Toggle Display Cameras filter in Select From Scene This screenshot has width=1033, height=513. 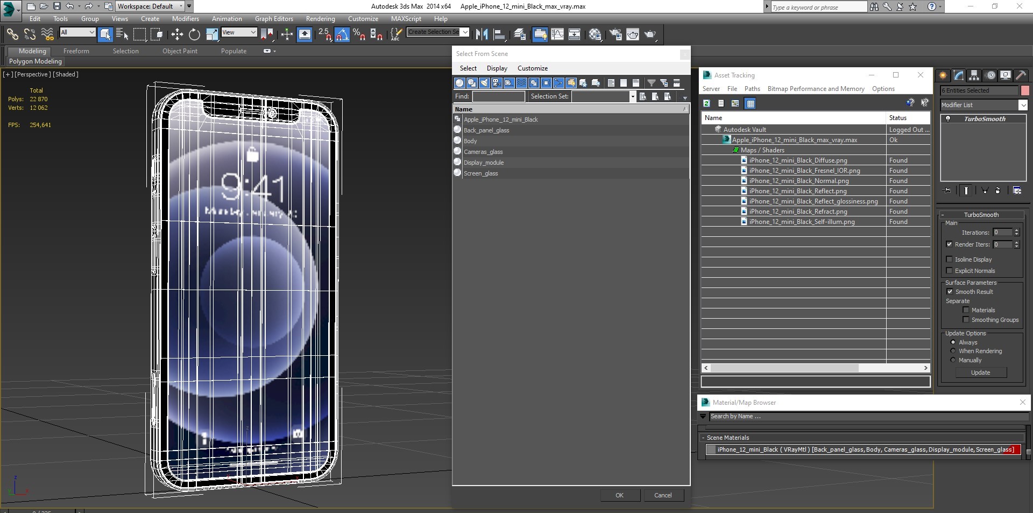[x=497, y=83]
